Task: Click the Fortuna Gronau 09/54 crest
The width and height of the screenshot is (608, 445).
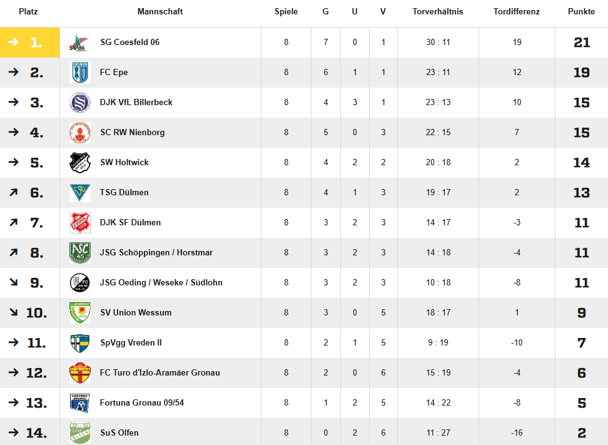Action: pos(80,403)
